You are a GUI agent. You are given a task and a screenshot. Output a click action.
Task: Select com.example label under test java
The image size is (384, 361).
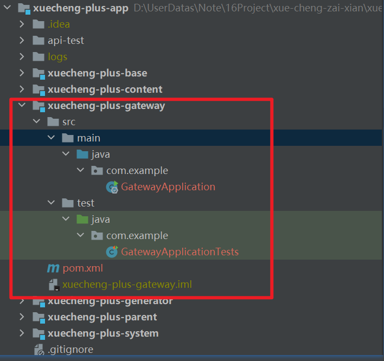pyautogui.click(x=137, y=236)
